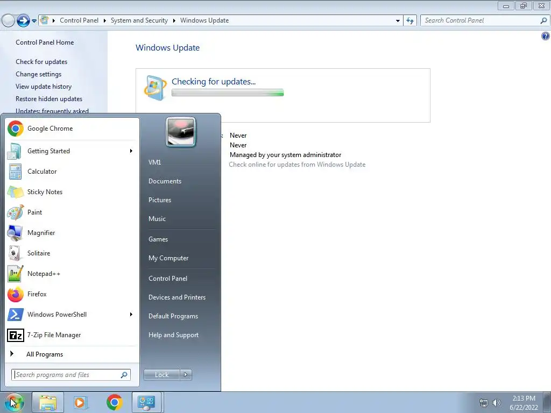Open Devices and Printers
Viewport: 551px width, 413px height.
(x=176, y=297)
